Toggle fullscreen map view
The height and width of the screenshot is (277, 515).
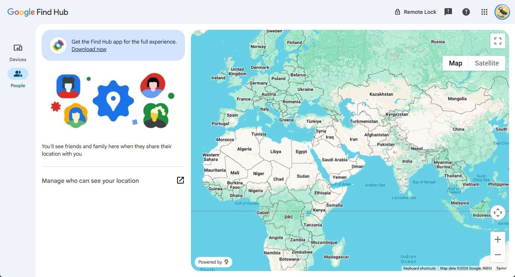pyautogui.click(x=497, y=41)
